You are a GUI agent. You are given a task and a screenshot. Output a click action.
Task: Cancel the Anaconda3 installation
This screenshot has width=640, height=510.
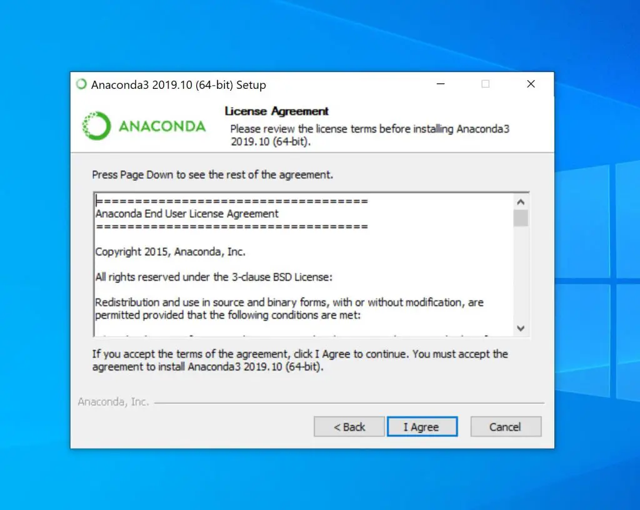click(x=506, y=427)
